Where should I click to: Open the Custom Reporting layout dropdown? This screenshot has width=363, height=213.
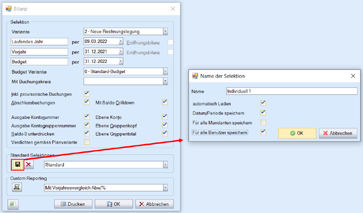tap(165, 188)
